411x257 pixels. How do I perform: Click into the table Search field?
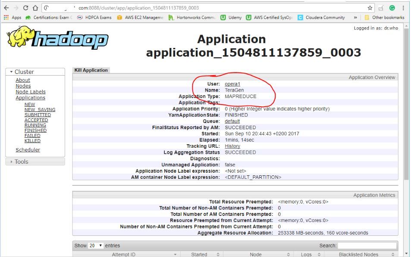[367, 245]
